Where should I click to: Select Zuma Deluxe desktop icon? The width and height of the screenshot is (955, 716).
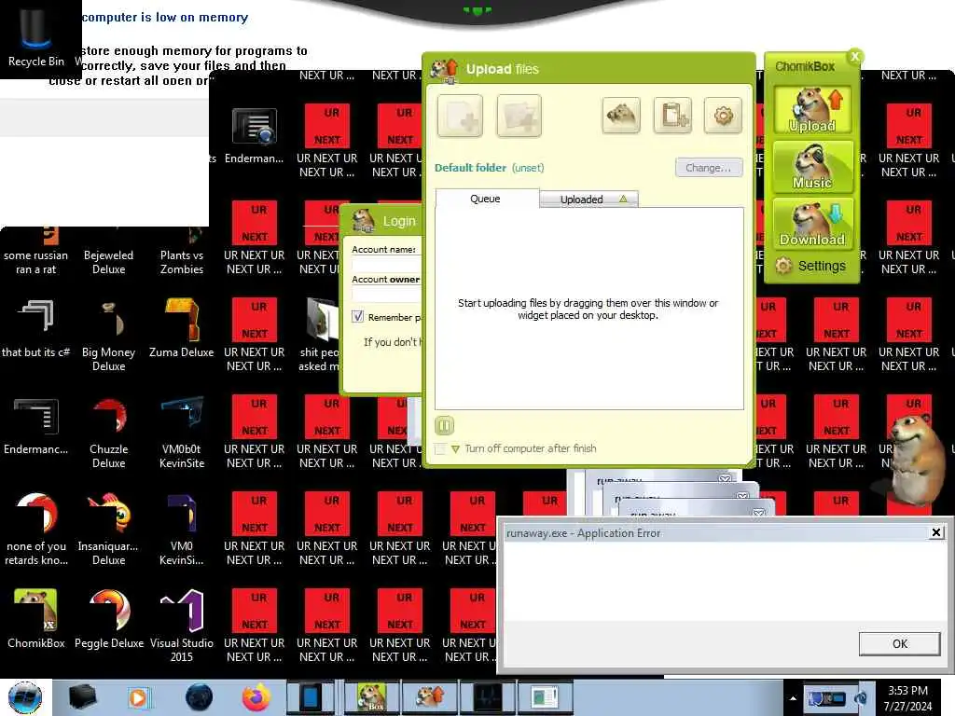[x=182, y=329]
